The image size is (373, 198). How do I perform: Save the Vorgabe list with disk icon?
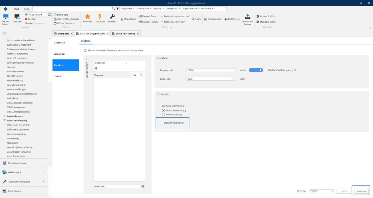[x=135, y=75]
